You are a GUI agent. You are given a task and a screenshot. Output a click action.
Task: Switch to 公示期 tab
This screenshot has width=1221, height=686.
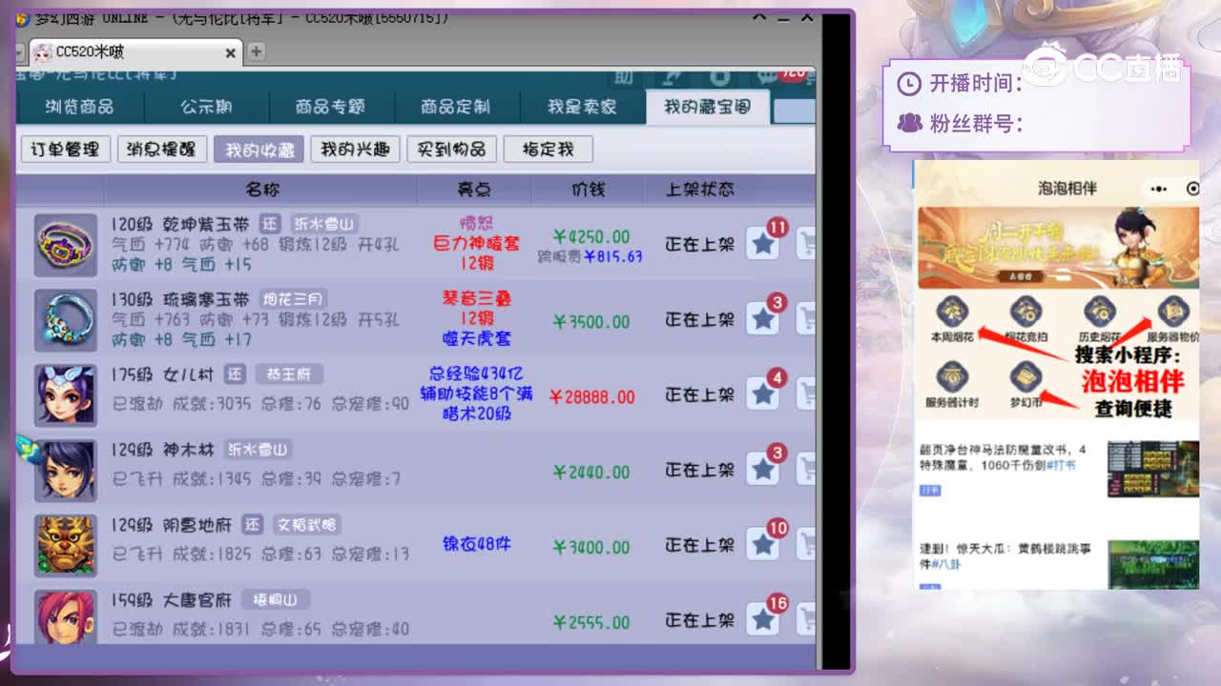point(206,107)
